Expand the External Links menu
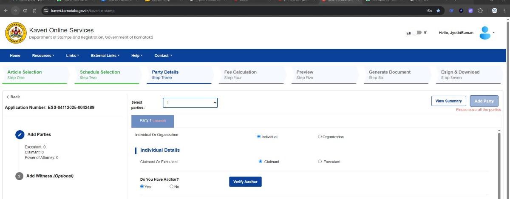Screen dimensions: 510x199 click(x=105, y=56)
